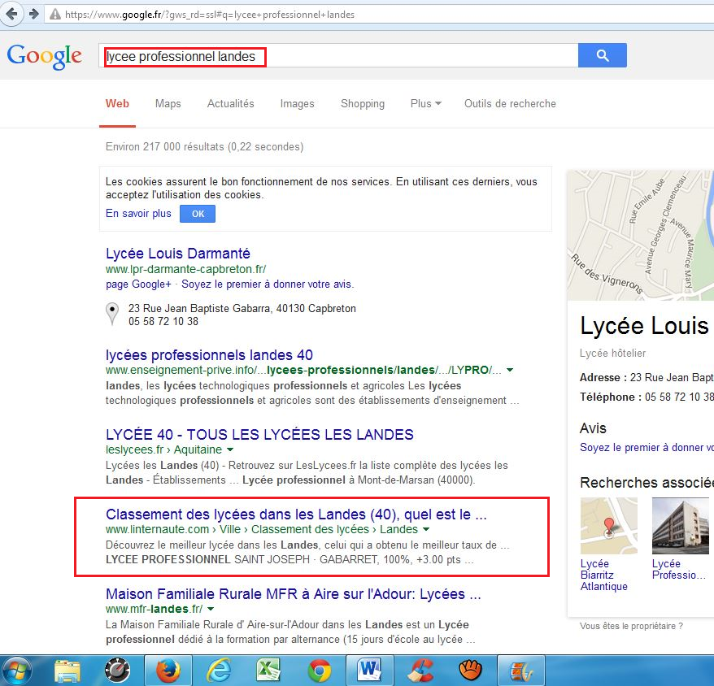Click the street map in knowledge panel
Image resolution: width=714 pixels, height=686 pixels.
[x=640, y=236]
